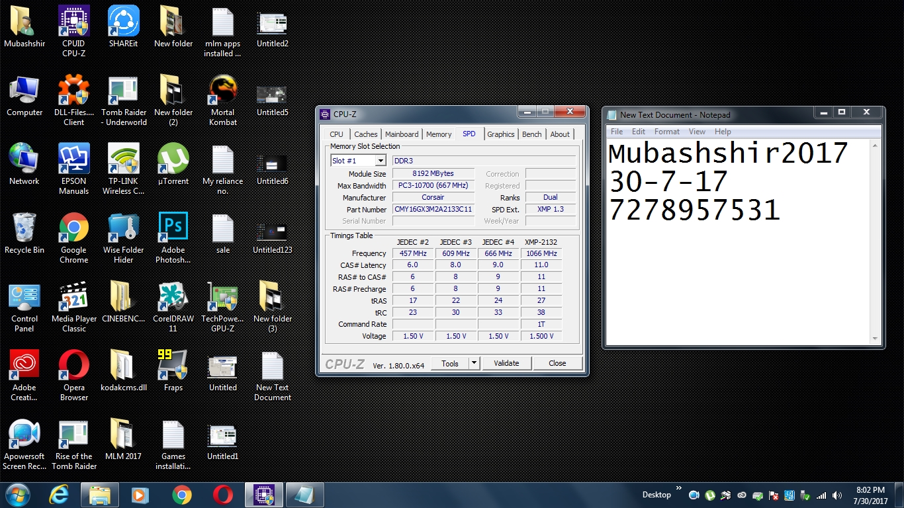This screenshot has height=508, width=904.
Task: Click the CPU-Z icon in taskbar
Action: (x=264, y=495)
